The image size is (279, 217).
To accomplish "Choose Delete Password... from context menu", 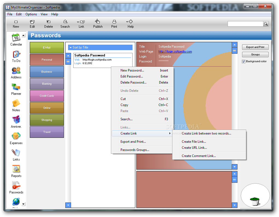I will pyautogui.click(x=142, y=82).
